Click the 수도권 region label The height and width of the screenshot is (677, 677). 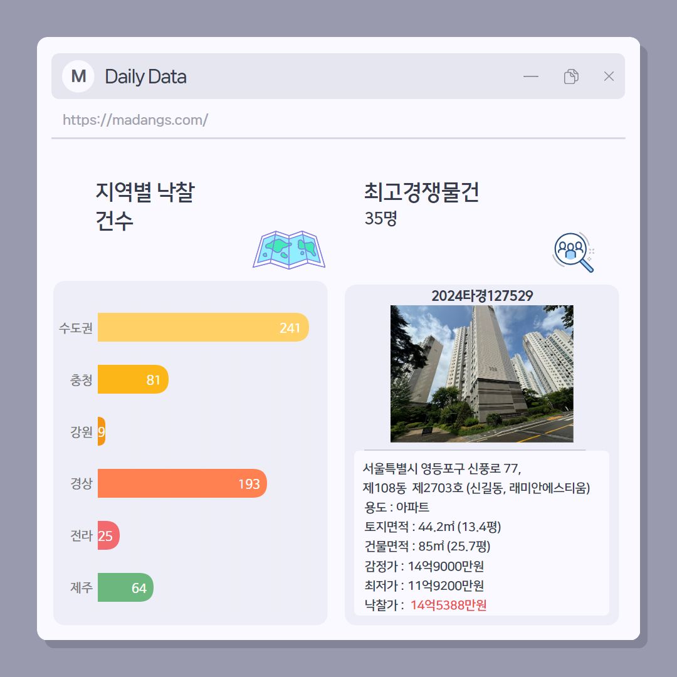pyautogui.click(x=76, y=328)
